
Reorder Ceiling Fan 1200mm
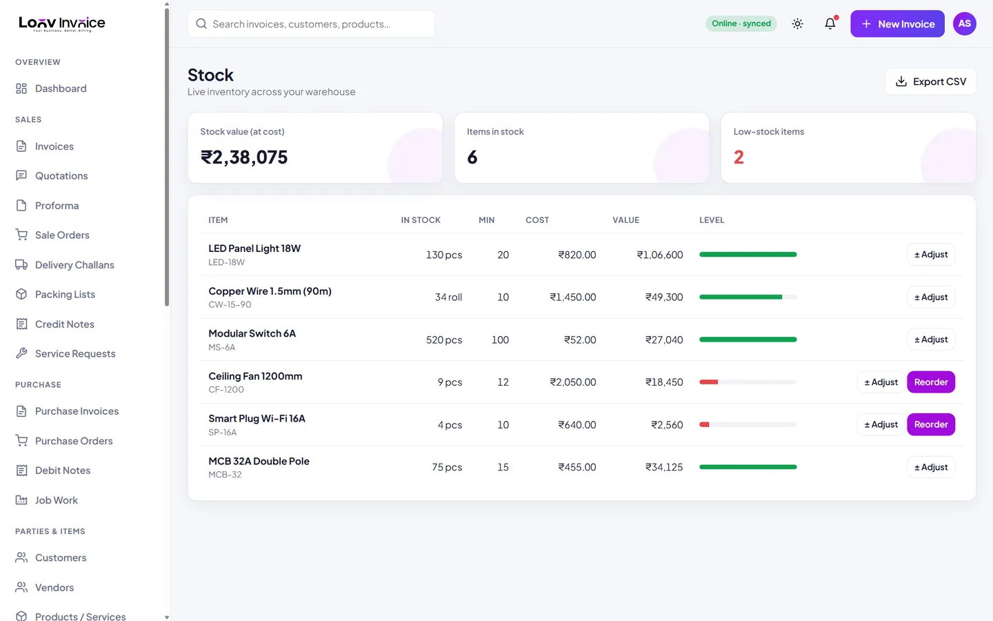click(x=931, y=382)
